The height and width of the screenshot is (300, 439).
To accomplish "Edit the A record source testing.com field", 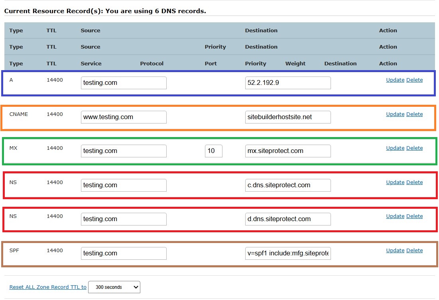I will (124, 83).
